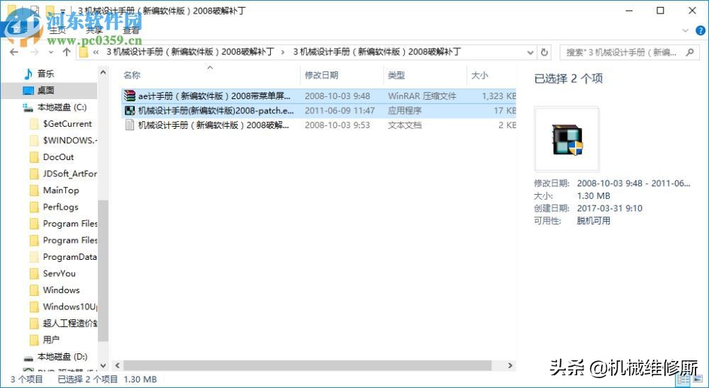Screen dimensions: 709x388
Task: Open the $WINDOWS folder in the sidebar
Action: 69,140
